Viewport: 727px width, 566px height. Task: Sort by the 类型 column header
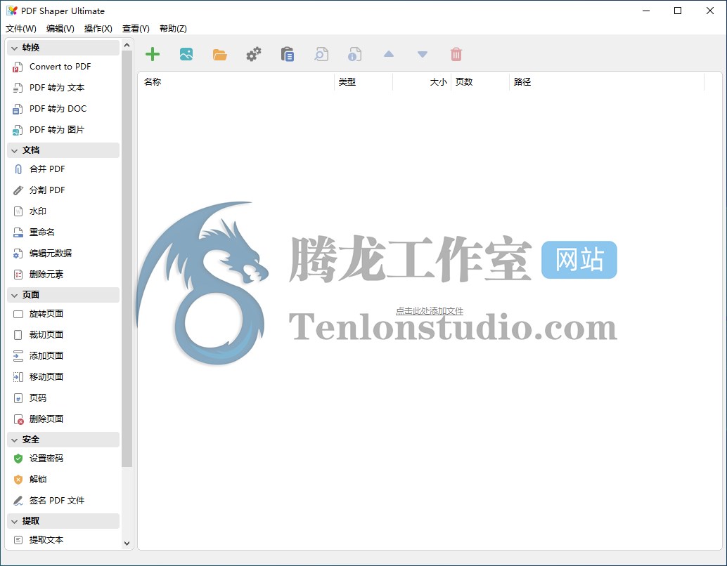click(x=363, y=82)
